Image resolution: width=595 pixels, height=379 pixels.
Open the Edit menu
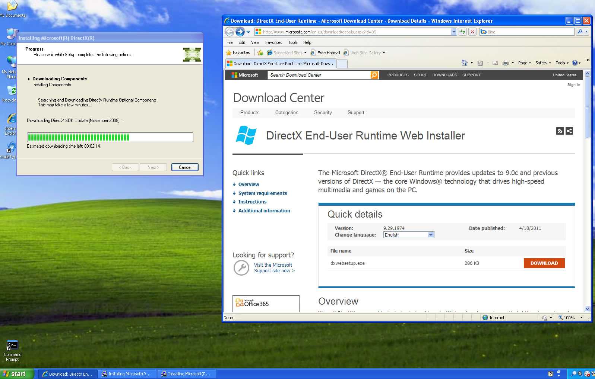point(242,42)
